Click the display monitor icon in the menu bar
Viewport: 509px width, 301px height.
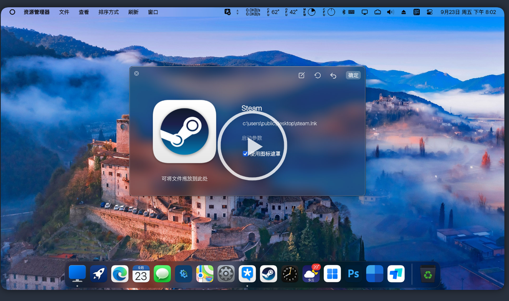click(x=365, y=12)
